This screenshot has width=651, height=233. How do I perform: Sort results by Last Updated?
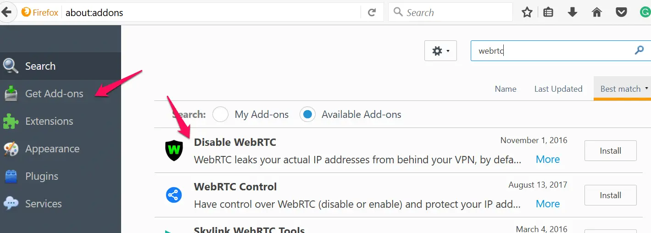558,89
